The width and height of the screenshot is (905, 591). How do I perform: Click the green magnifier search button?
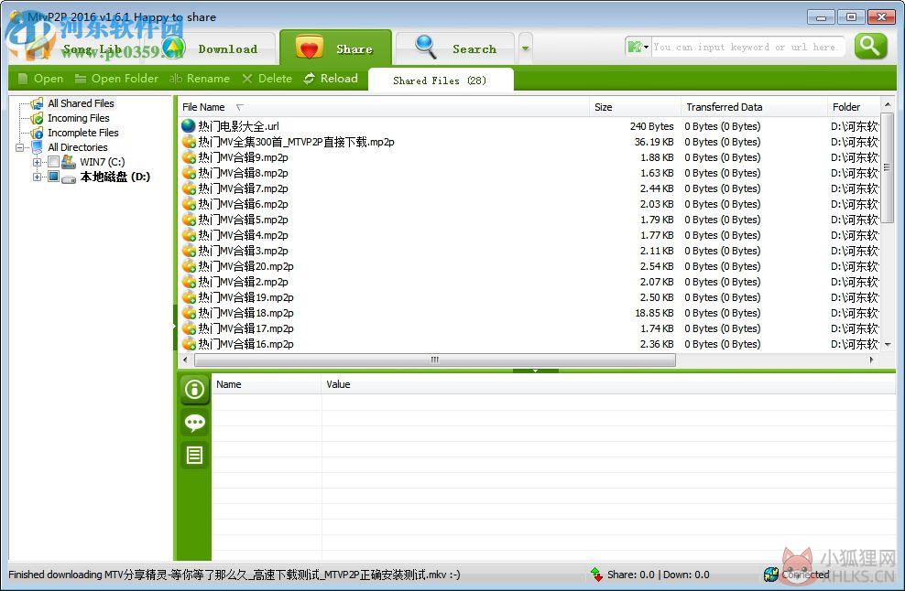[870, 46]
